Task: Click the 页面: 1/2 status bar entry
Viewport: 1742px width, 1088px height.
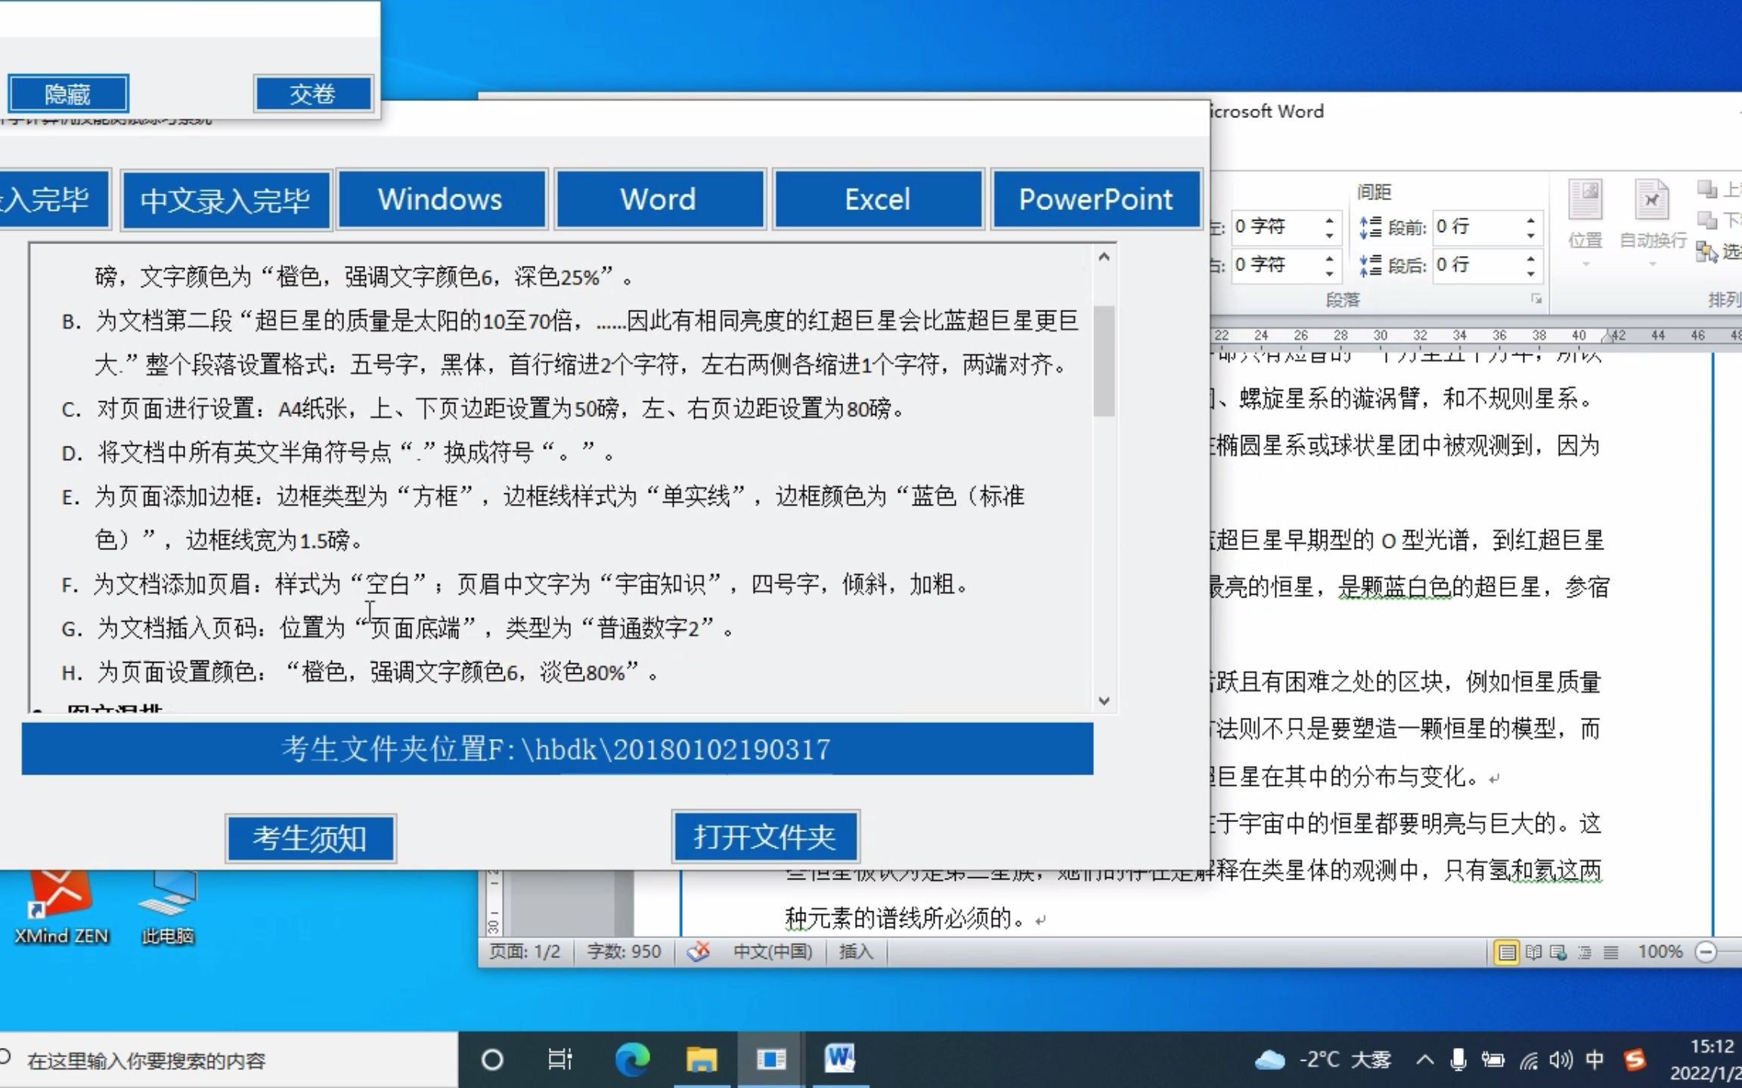Action: pyautogui.click(x=525, y=951)
